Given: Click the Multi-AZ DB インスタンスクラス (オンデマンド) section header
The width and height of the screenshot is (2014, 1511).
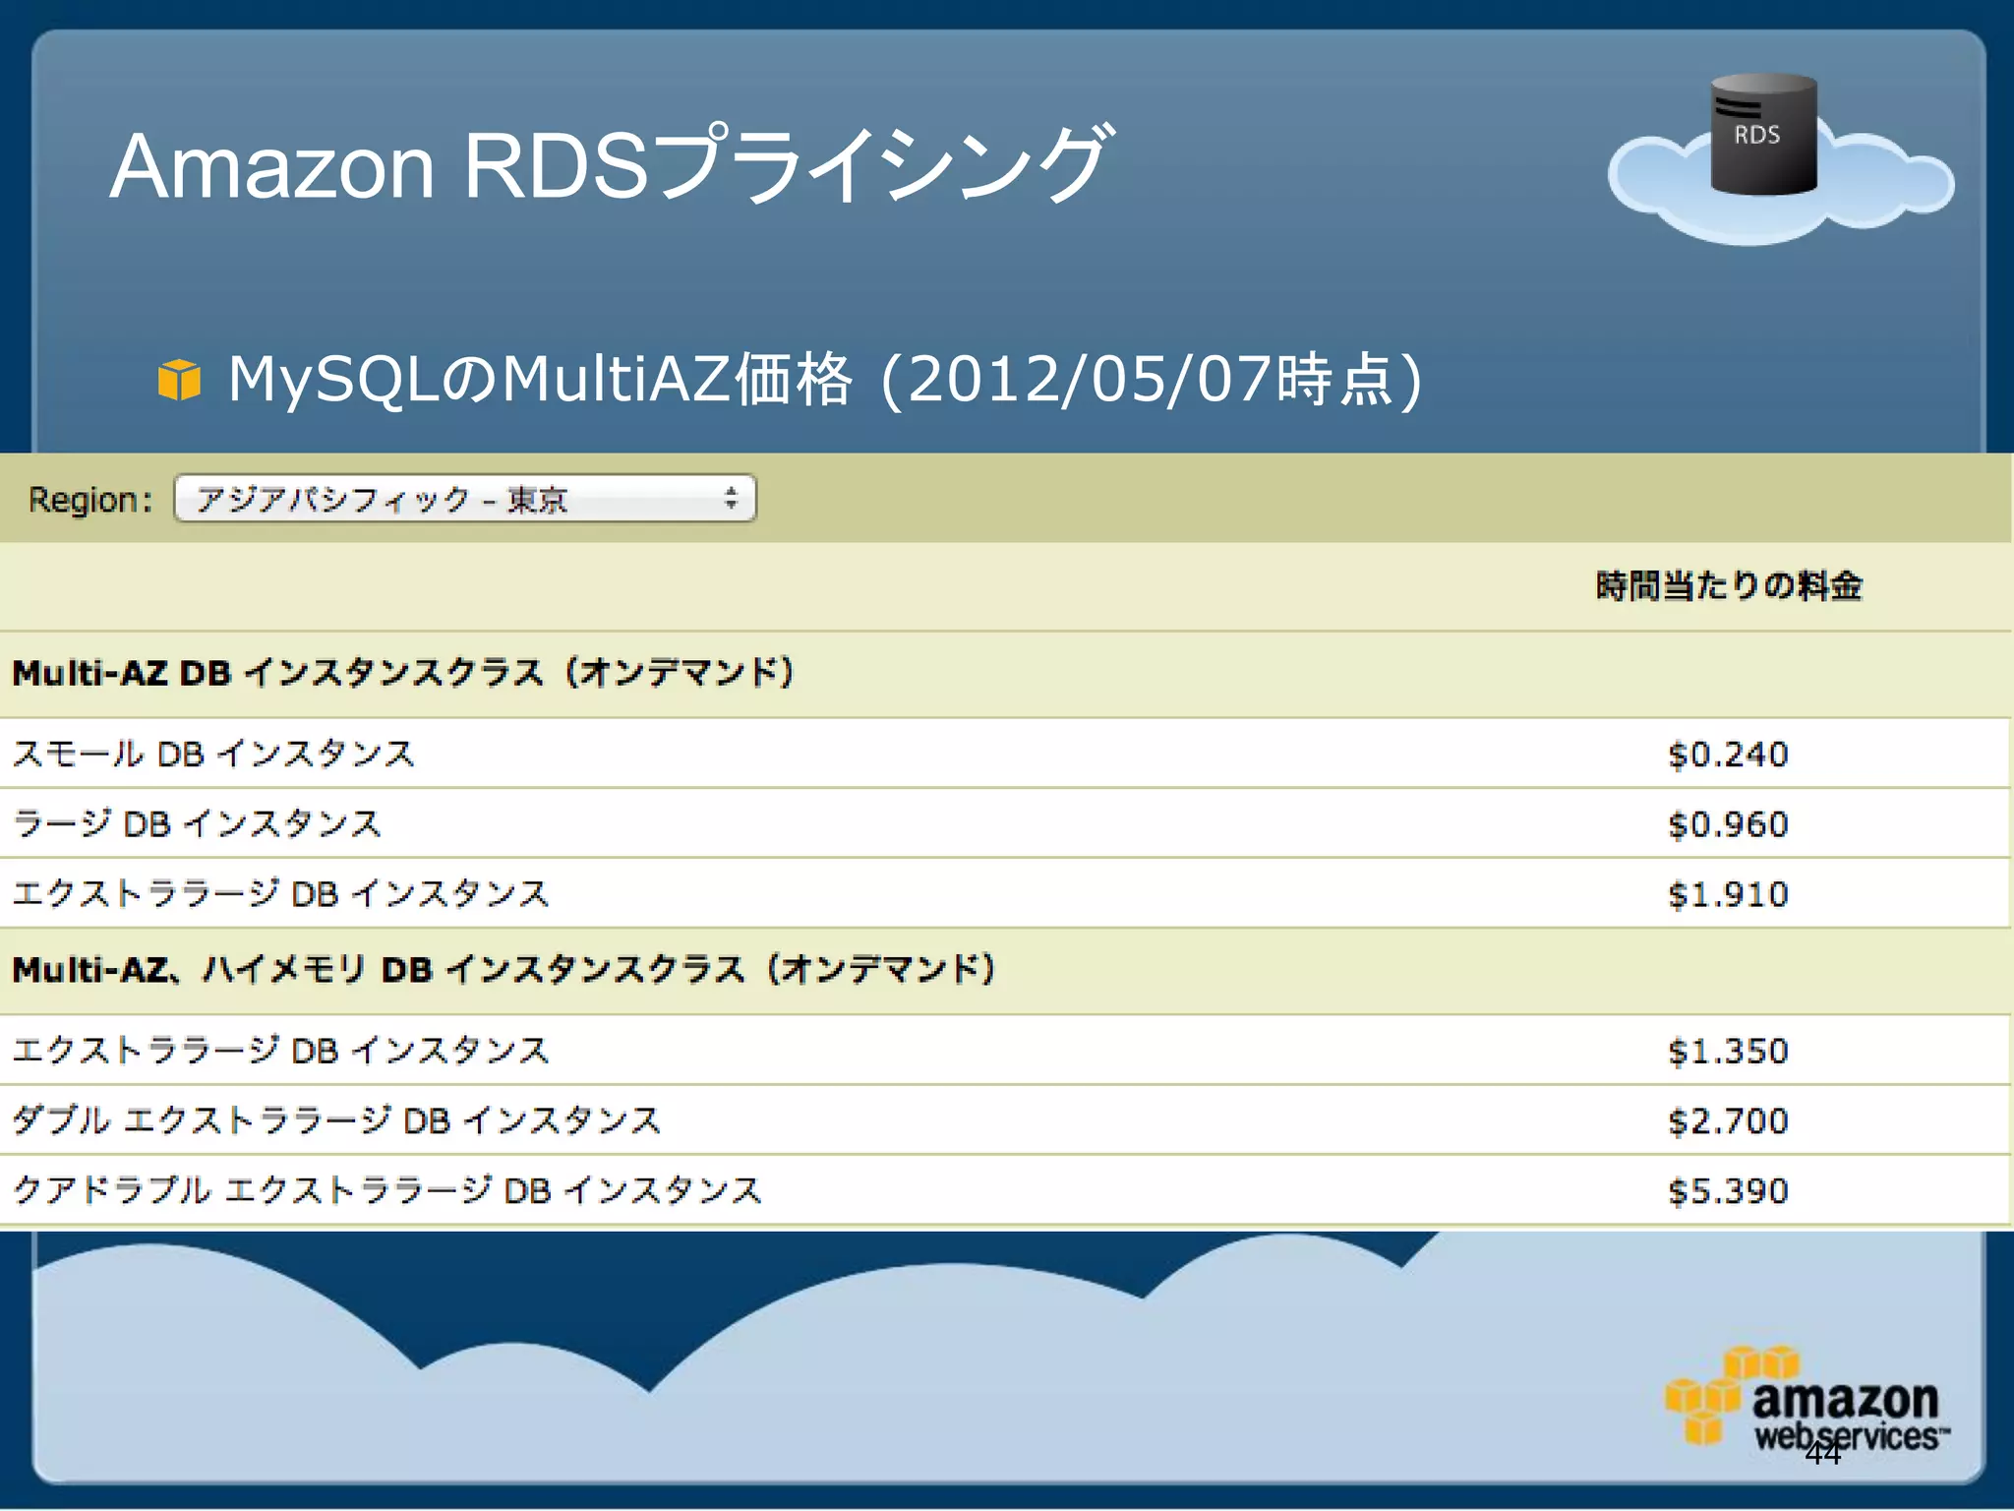Looking at the screenshot, I should [403, 673].
